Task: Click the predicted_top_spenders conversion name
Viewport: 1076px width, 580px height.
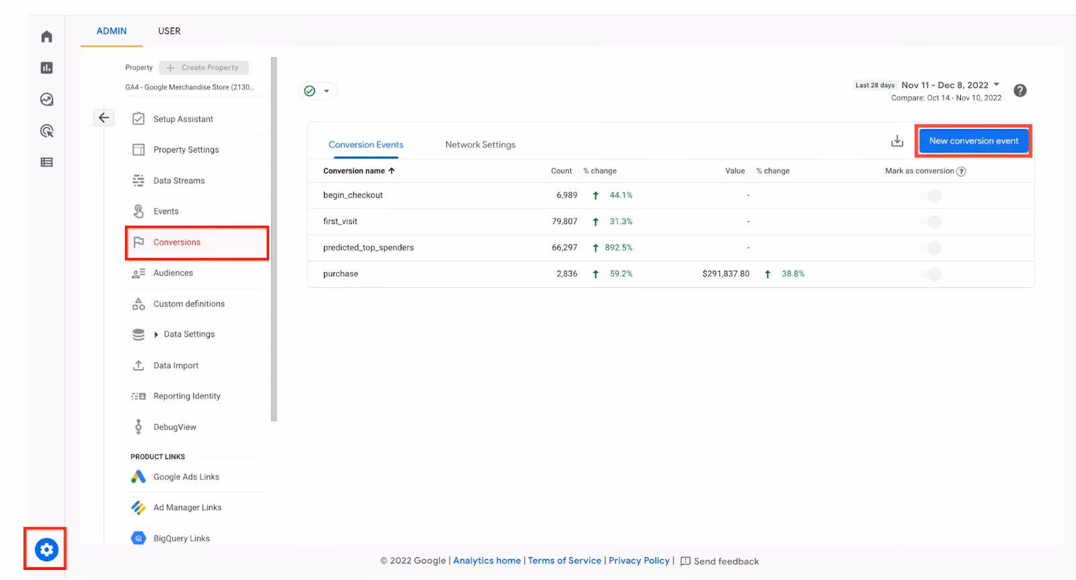Action: coord(369,248)
